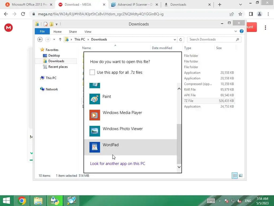The width and height of the screenshot is (274, 206).
Task: Choose Paint to open the file
Action: point(130,99)
